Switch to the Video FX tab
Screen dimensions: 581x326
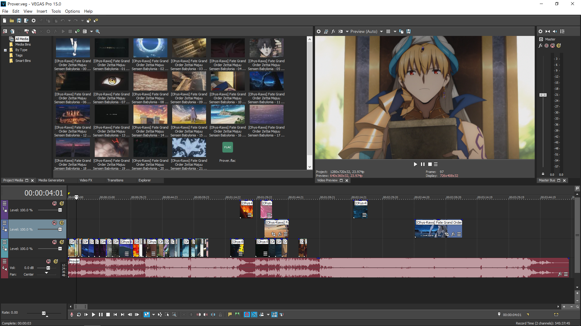point(86,180)
